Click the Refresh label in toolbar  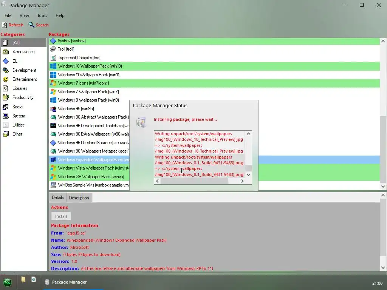16,25
